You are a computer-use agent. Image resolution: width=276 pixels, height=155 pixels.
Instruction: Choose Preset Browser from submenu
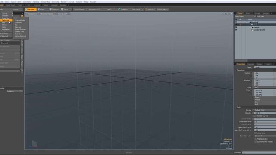pos(20,29)
